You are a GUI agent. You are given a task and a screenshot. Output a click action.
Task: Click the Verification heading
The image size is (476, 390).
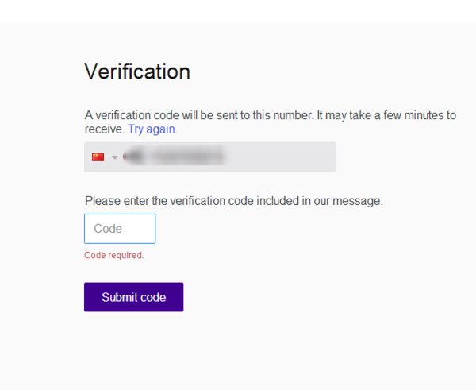(137, 71)
